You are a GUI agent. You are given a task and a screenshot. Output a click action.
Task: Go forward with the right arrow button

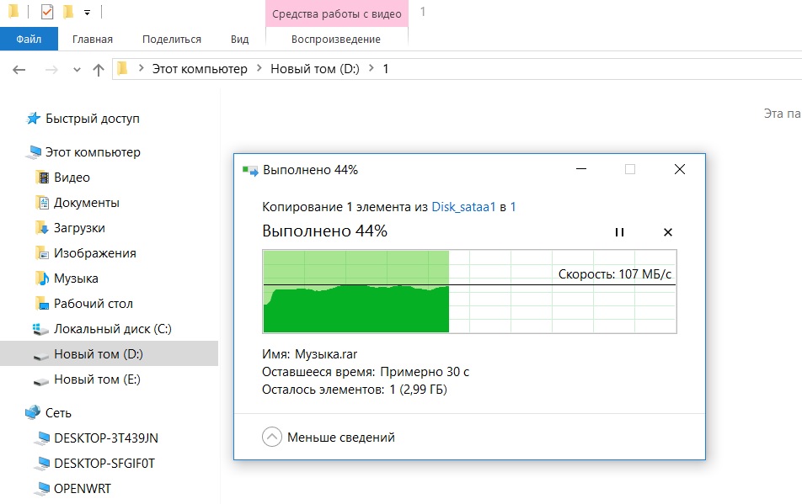point(51,70)
